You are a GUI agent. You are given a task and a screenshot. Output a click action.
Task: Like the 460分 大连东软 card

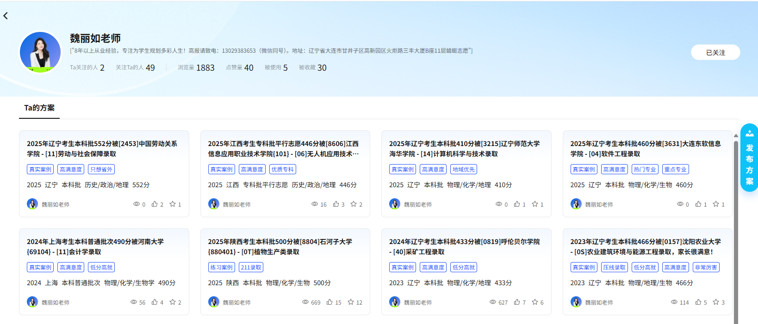tap(698, 204)
